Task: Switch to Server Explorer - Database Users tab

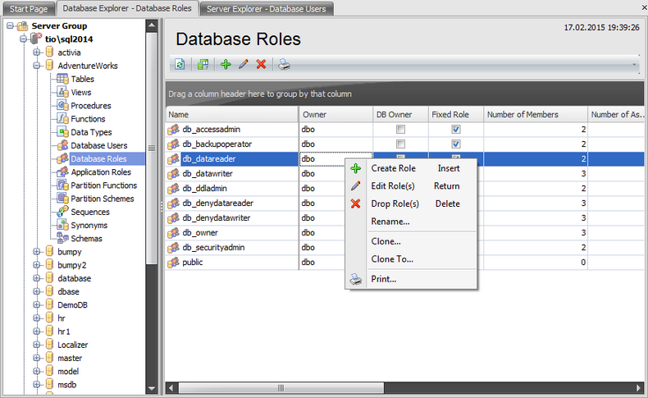Action: pyautogui.click(x=267, y=9)
